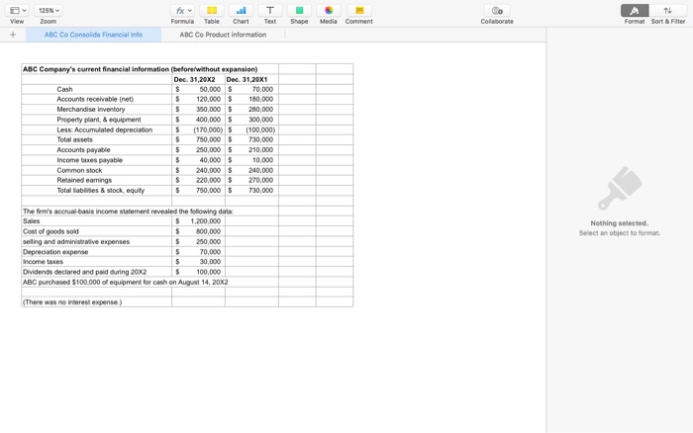Select the Income taxes payable label

pyautogui.click(x=97, y=160)
